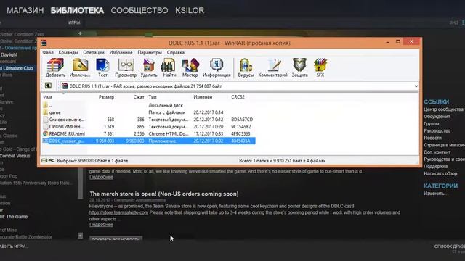Expand the archive path dropdown

416,86
